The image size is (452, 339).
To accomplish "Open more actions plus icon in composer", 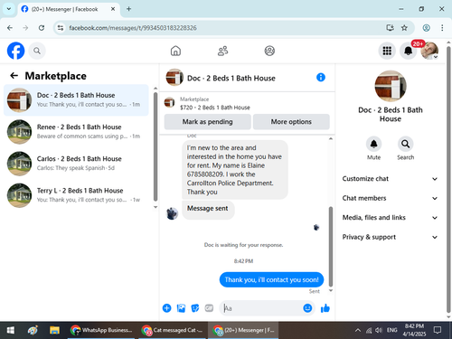I will (x=166, y=308).
